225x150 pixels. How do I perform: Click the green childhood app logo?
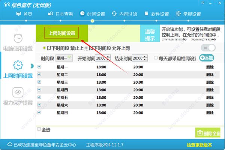pos(7,5)
